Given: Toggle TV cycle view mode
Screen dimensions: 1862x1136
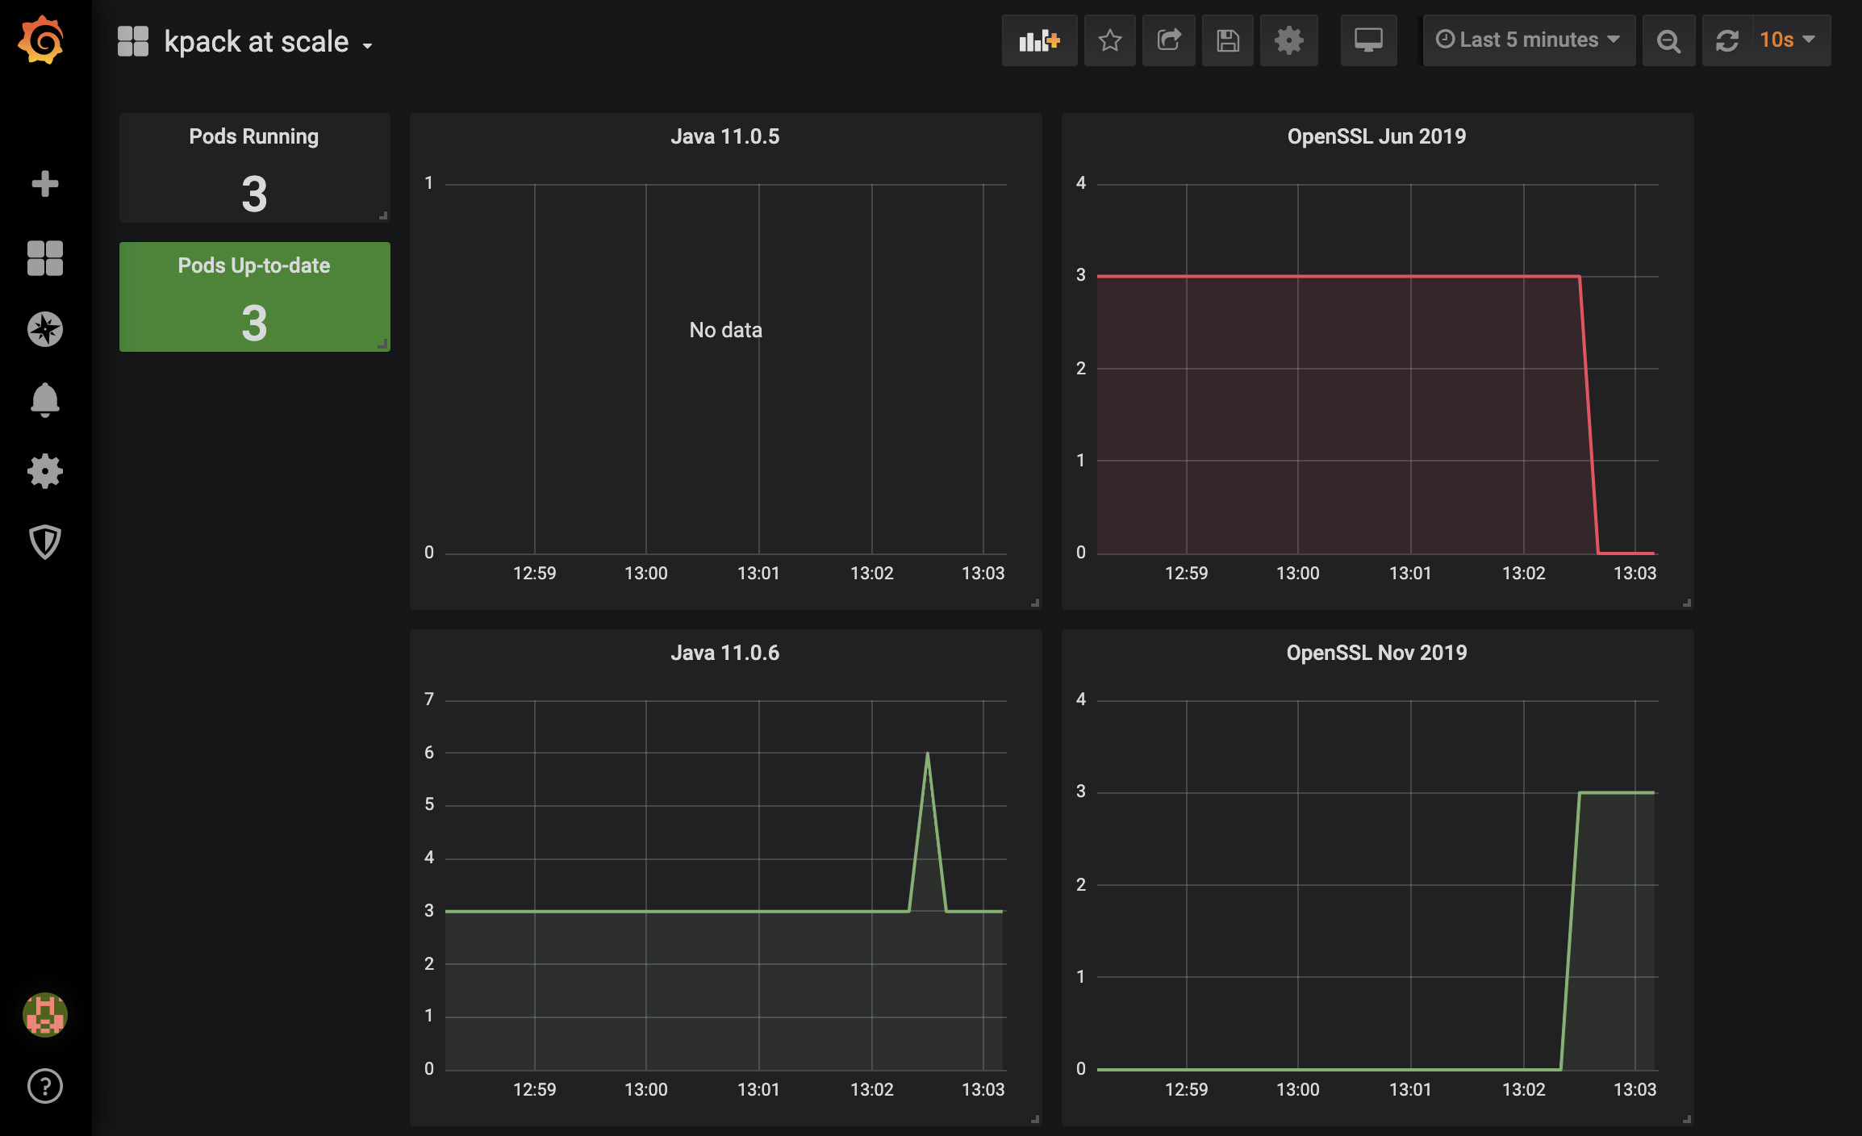Looking at the screenshot, I should (x=1368, y=40).
